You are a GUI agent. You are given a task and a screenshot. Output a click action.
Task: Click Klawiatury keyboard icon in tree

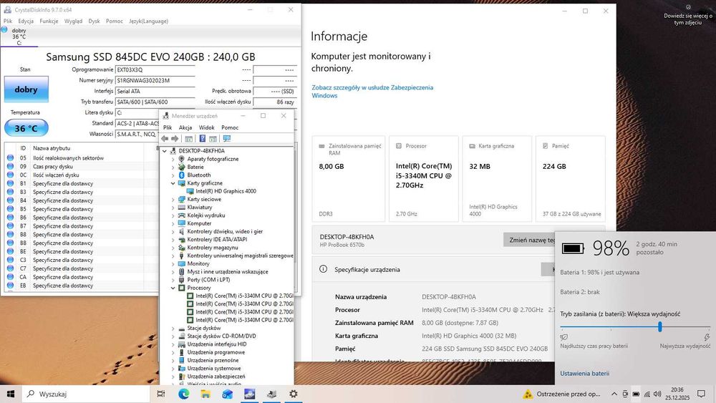tap(181, 207)
